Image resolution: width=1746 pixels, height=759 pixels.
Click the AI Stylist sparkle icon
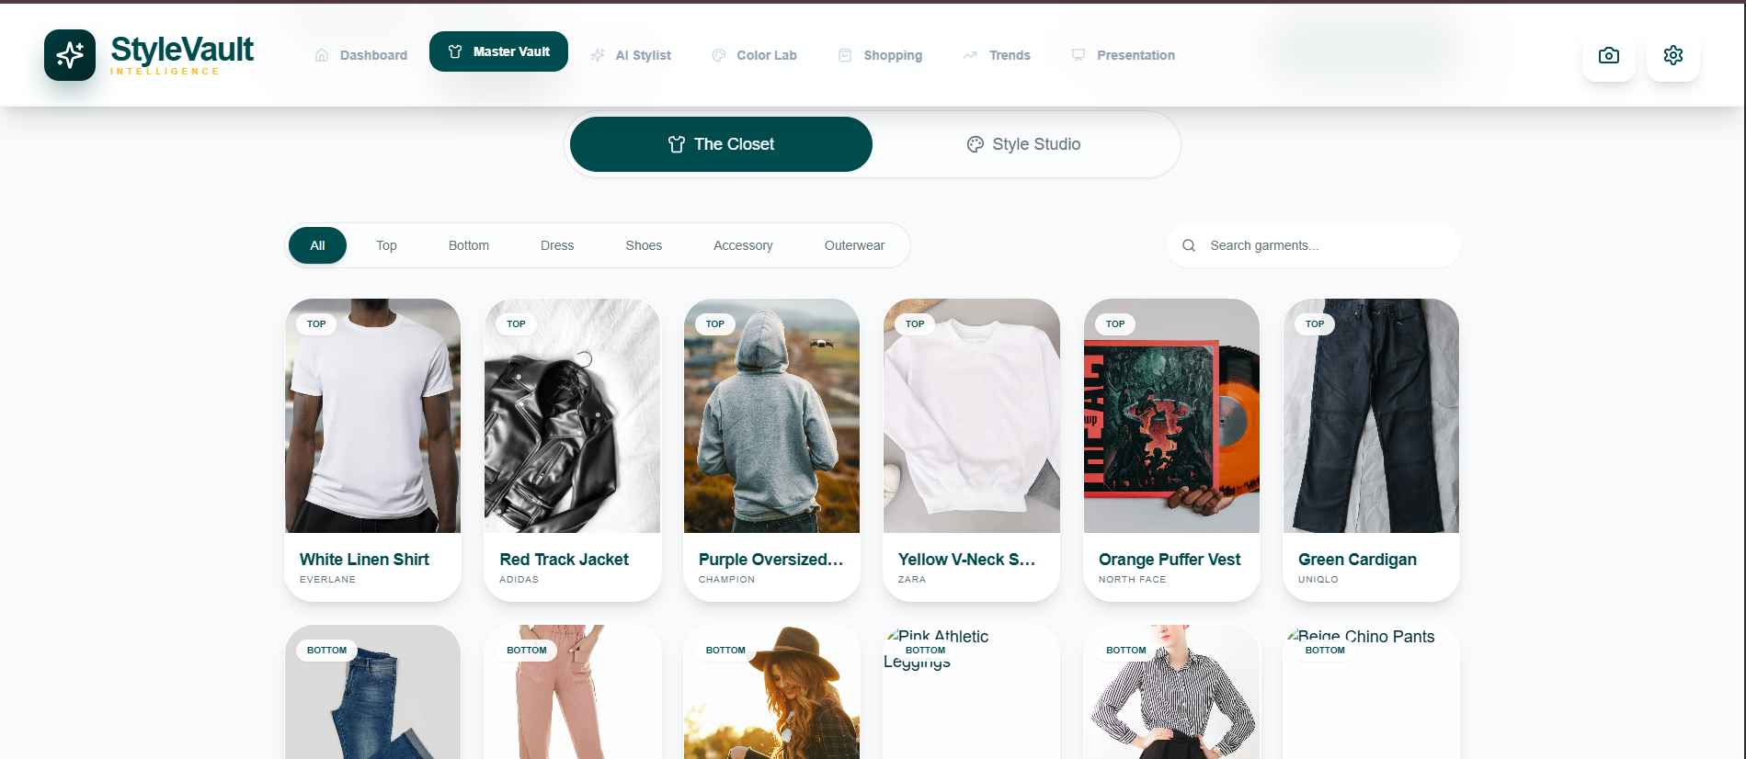point(598,55)
